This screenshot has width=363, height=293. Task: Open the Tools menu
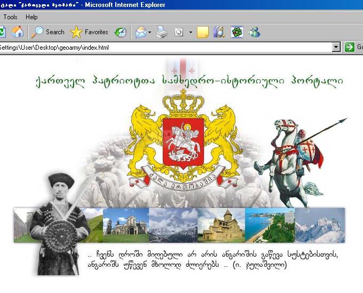pos(10,17)
